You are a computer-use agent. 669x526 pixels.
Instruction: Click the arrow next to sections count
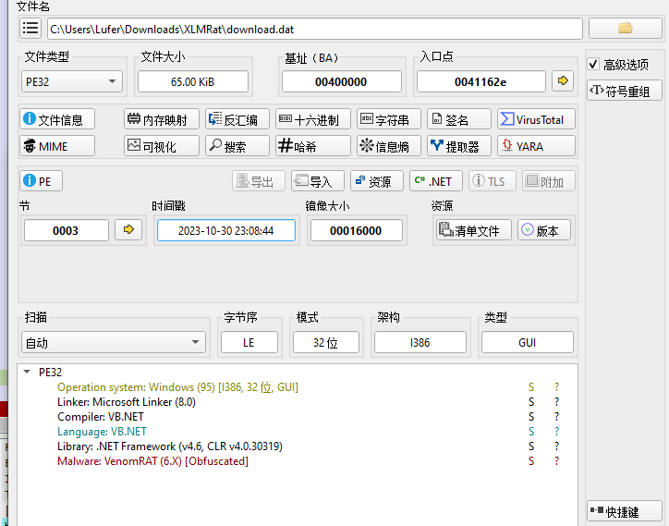click(x=128, y=230)
